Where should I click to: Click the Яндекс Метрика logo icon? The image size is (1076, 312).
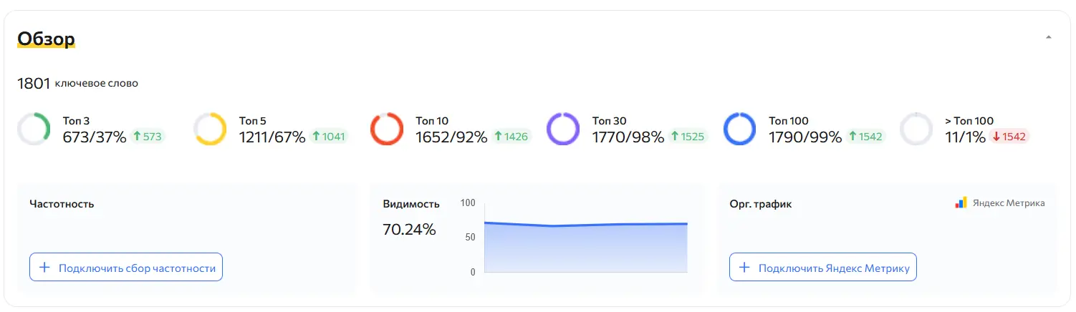pyautogui.click(x=961, y=203)
